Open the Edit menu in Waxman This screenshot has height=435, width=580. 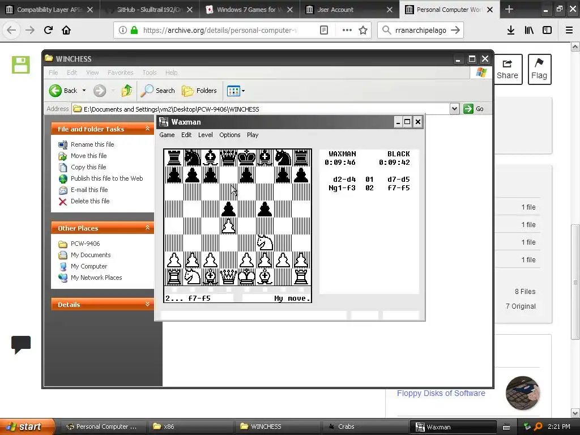186,135
